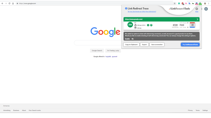Open the https://www.google.com/ link in green bar

click(134, 19)
